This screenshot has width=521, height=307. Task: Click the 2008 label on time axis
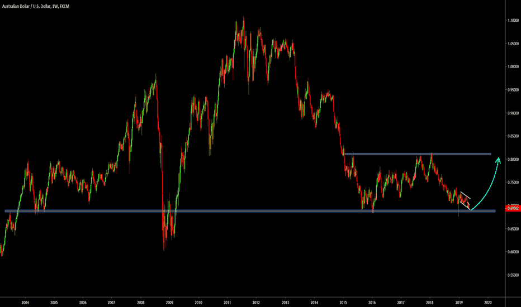(140, 303)
